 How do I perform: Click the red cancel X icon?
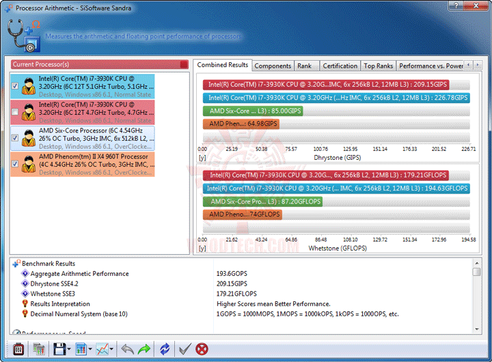pos(202,349)
